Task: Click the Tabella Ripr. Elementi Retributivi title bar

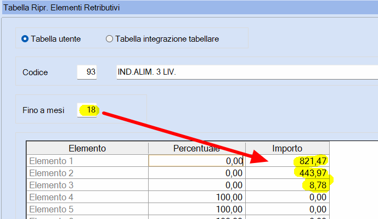Action: [x=190, y=8]
